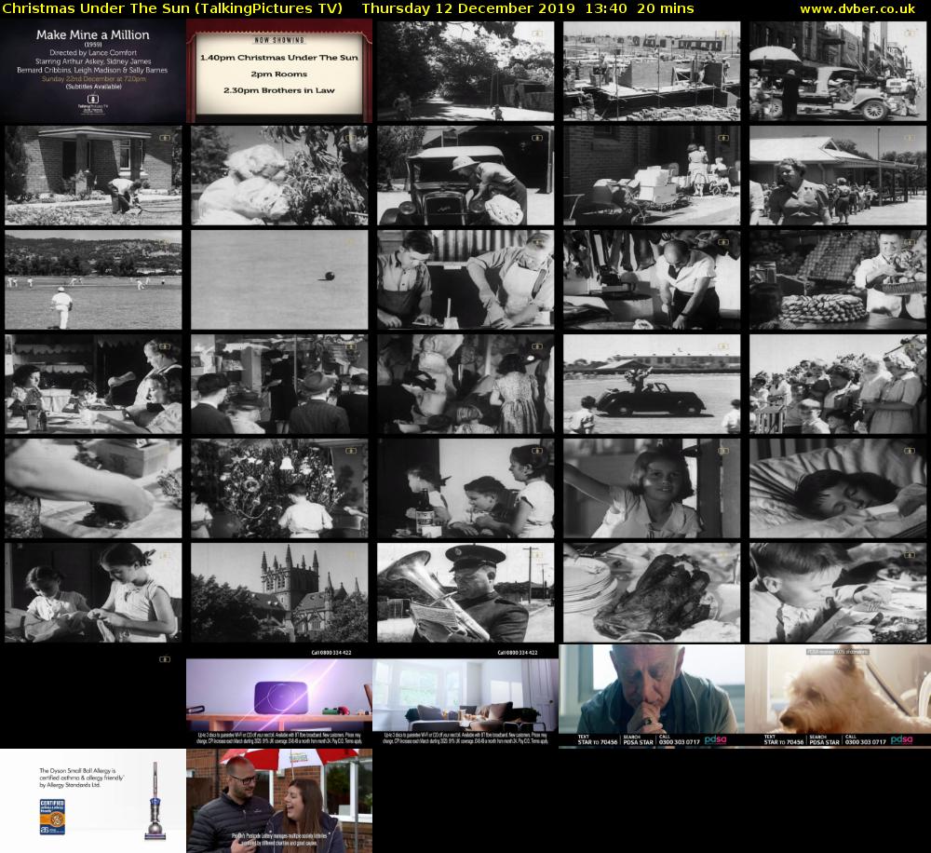Image resolution: width=931 pixels, height=853 pixels.
Task: Open the man gardening by brick house thumbnail
Action: (x=93, y=175)
